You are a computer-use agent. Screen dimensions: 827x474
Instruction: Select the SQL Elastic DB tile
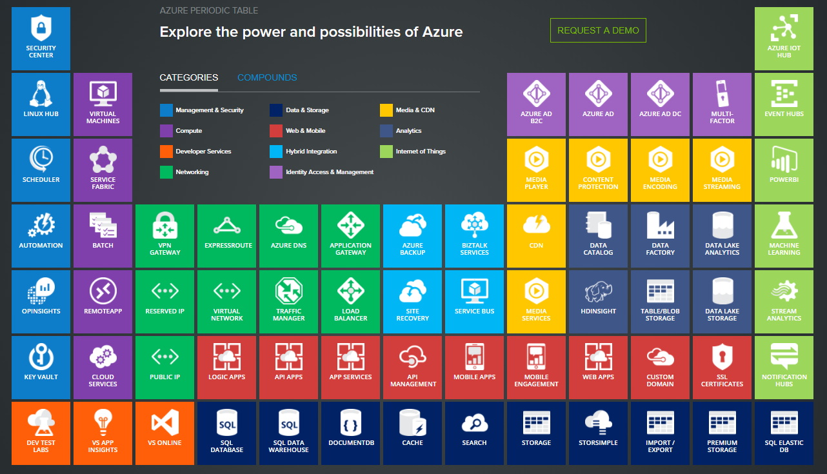tap(784, 433)
